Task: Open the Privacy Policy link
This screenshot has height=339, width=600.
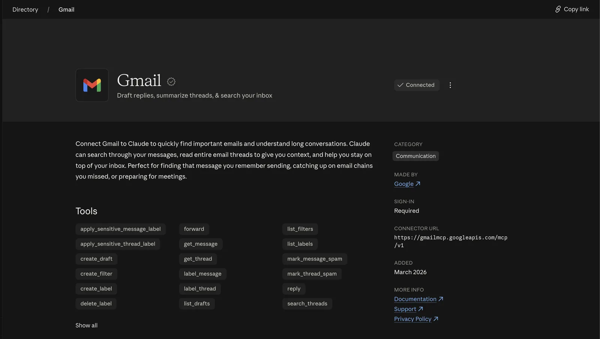Action: pyautogui.click(x=412, y=319)
